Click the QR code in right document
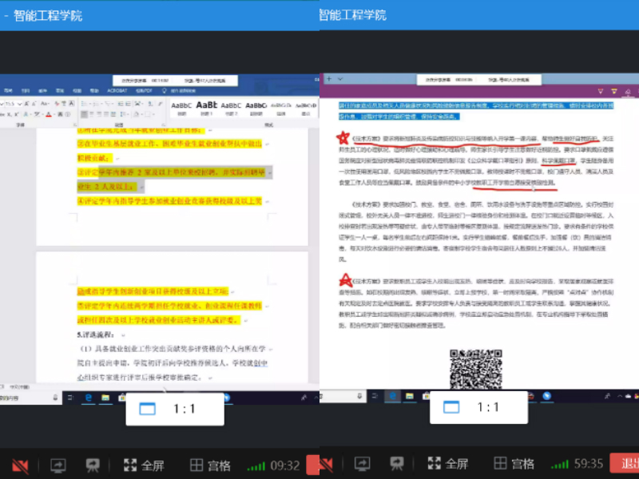This screenshot has height=479, width=639. (x=474, y=368)
